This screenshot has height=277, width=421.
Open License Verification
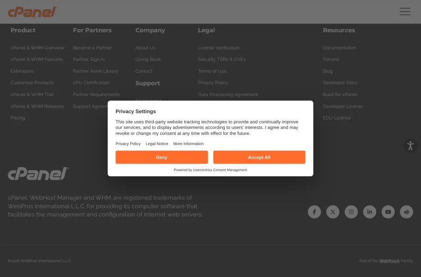point(218,48)
